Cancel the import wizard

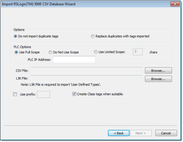click(x=166, y=133)
